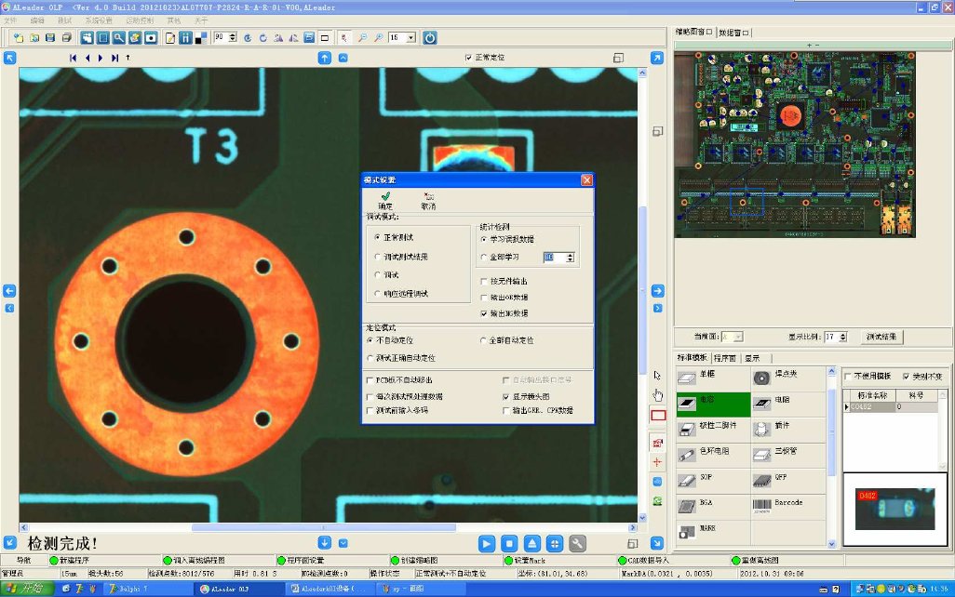Select the red rectangle draw tool
The width and height of the screenshot is (955, 597).
click(658, 415)
